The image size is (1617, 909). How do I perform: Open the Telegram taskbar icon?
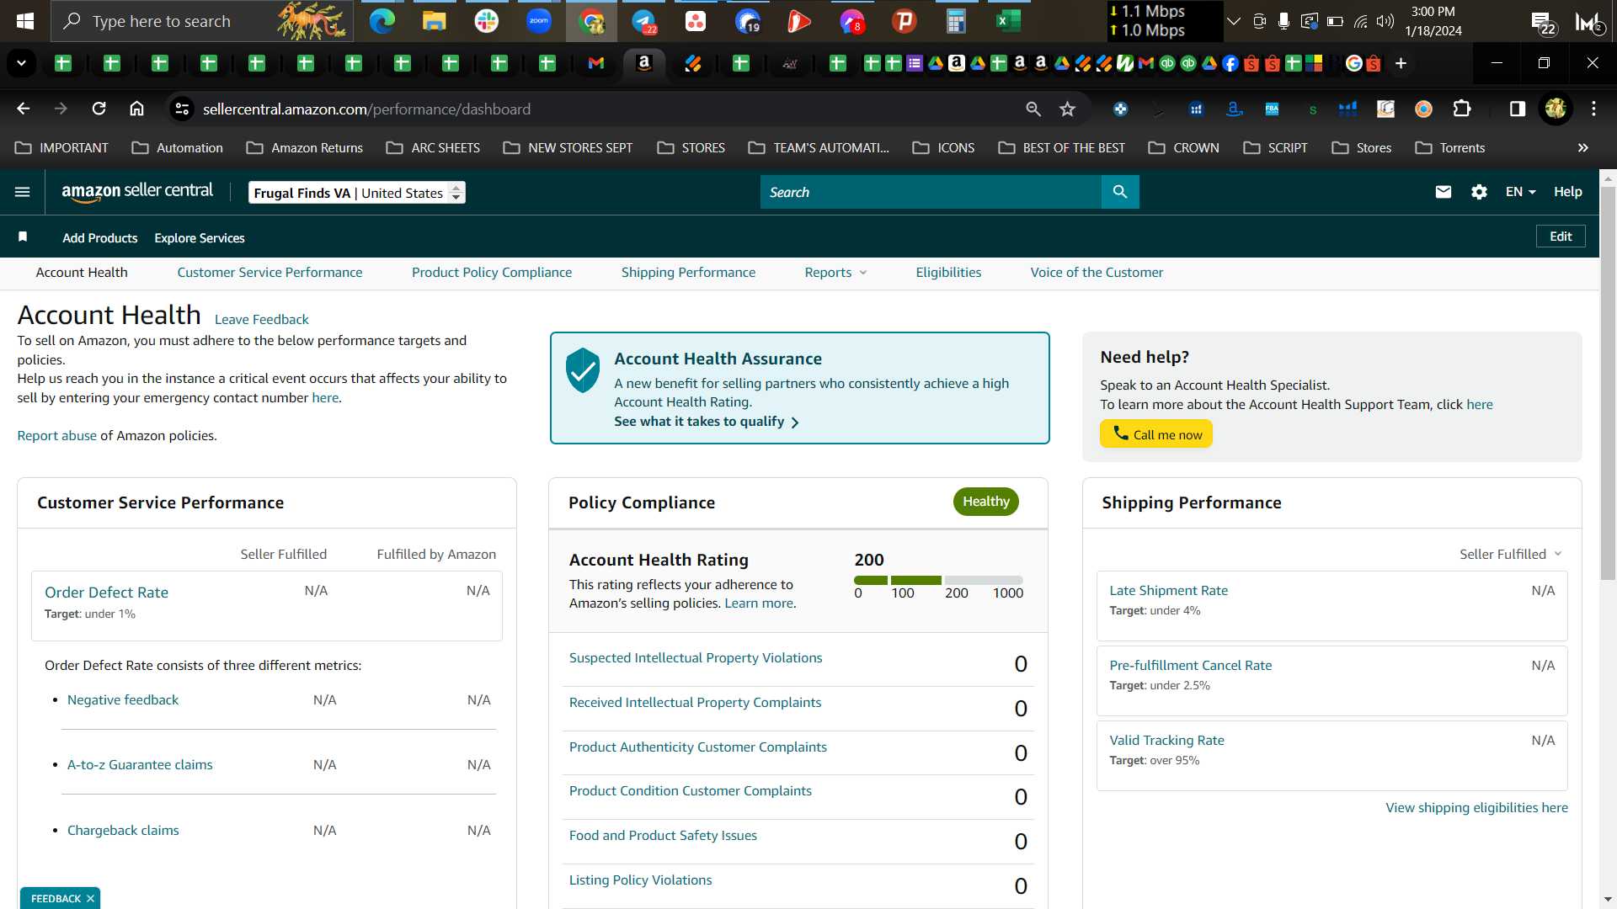pos(644,21)
